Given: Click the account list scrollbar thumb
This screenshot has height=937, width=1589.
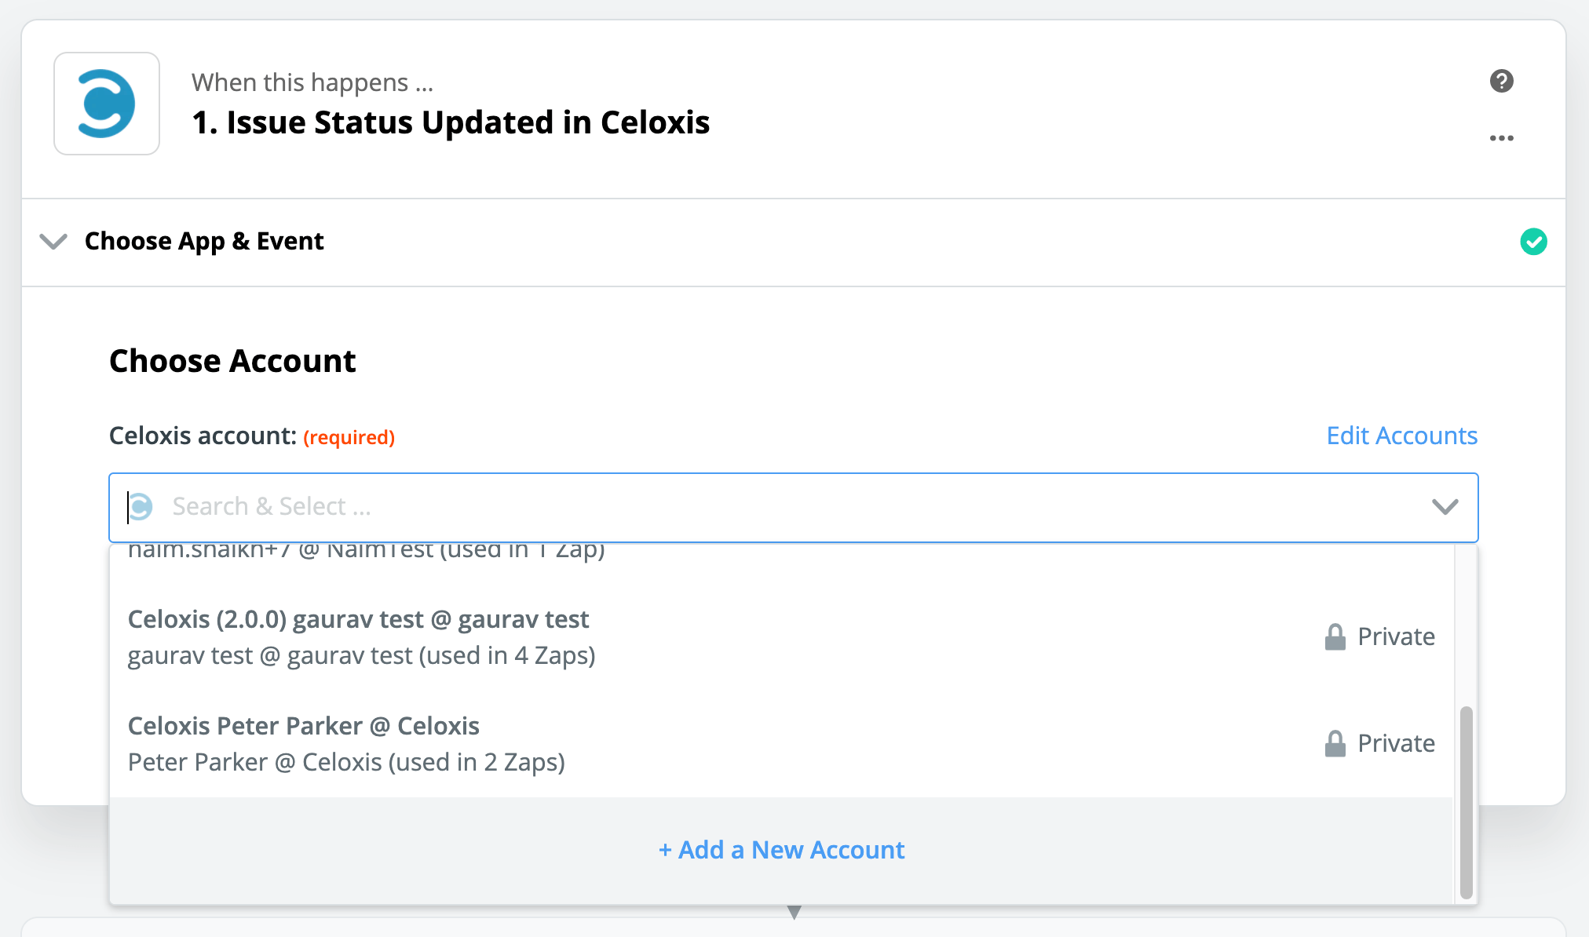Looking at the screenshot, I should pos(1466,800).
